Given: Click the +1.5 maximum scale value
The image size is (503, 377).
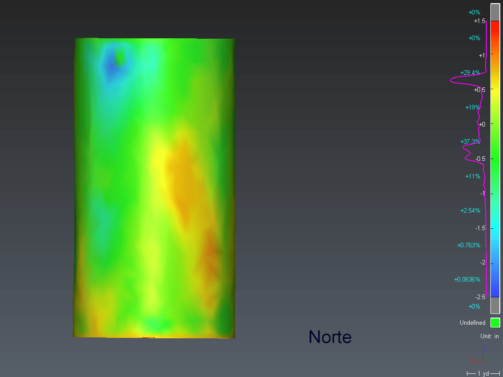Looking at the screenshot, I should click(x=479, y=21).
